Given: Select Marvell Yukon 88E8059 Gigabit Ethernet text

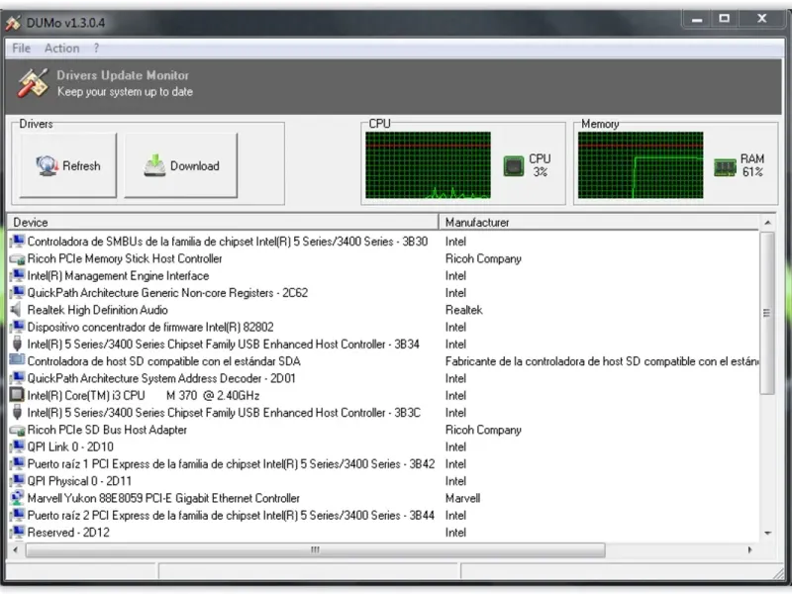Looking at the screenshot, I should click(x=163, y=499).
